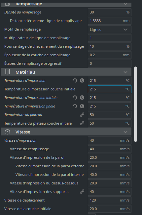
Task: Collapse the Matériau section
Action: [125, 72]
